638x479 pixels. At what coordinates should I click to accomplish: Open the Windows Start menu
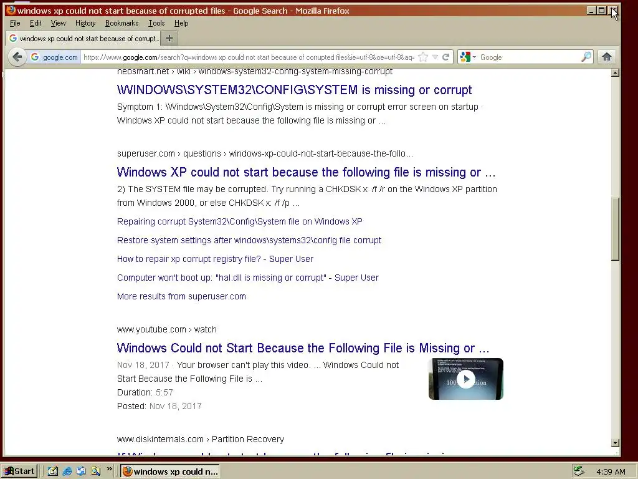[x=19, y=472]
